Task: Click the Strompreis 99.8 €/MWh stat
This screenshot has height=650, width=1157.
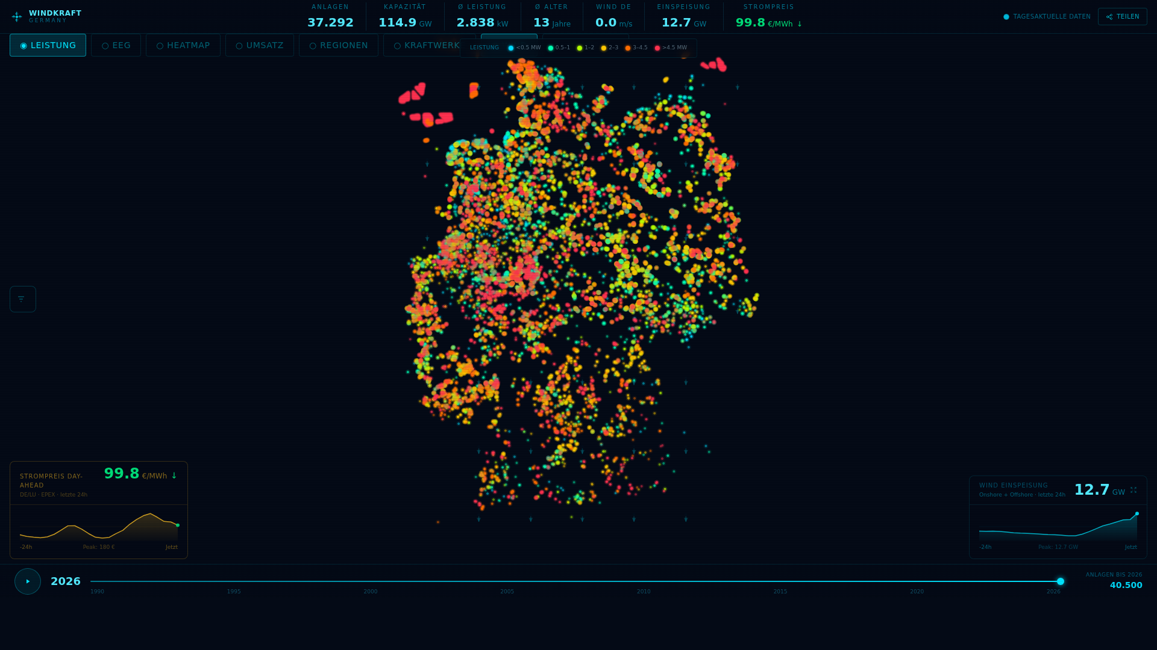Action: [x=768, y=22]
